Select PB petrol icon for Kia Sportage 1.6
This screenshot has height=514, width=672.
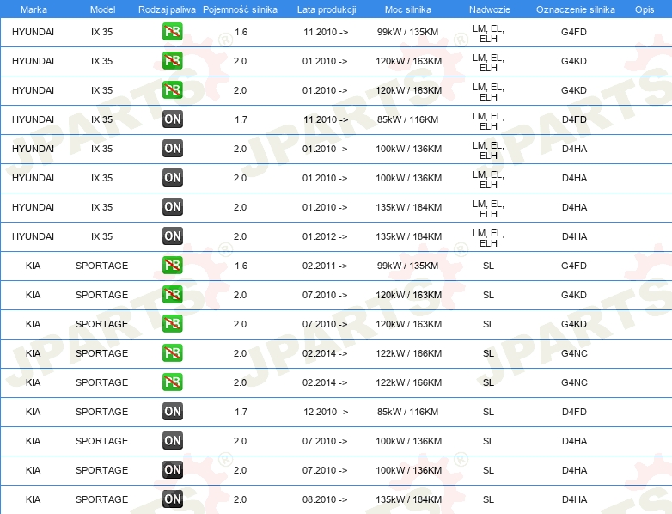click(172, 266)
